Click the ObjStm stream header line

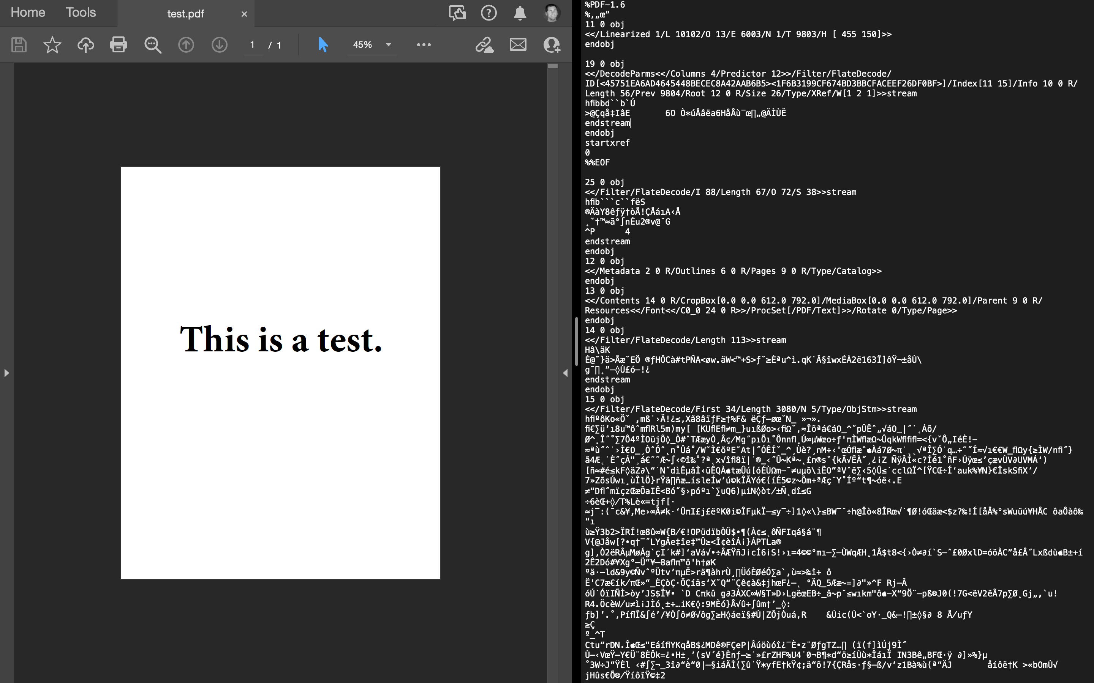751,409
